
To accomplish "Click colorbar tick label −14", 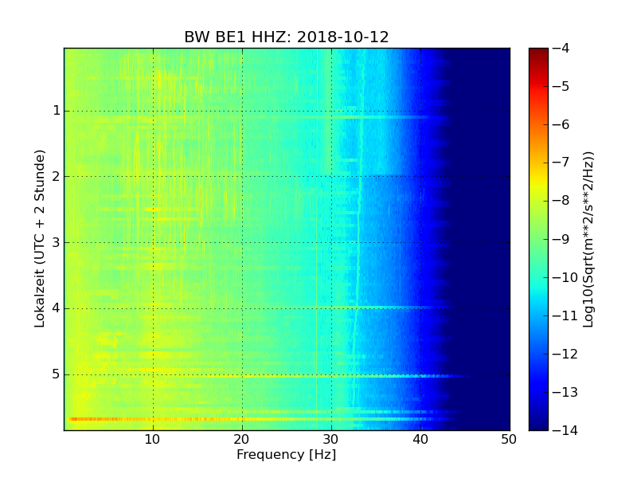I will [x=565, y=430].
